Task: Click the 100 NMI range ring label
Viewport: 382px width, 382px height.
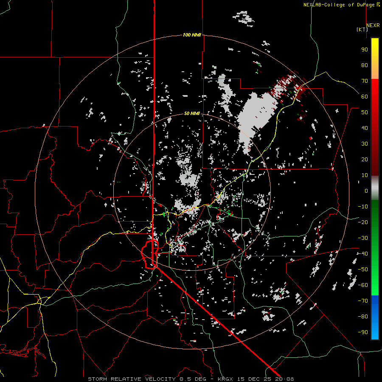Action: 192,35
